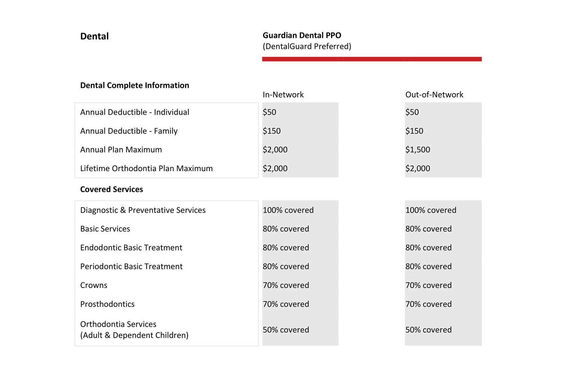563x389 pixels.
Task: Click Lifetime Orthodontia Plan Maximum label
Action: click(146, 168)
